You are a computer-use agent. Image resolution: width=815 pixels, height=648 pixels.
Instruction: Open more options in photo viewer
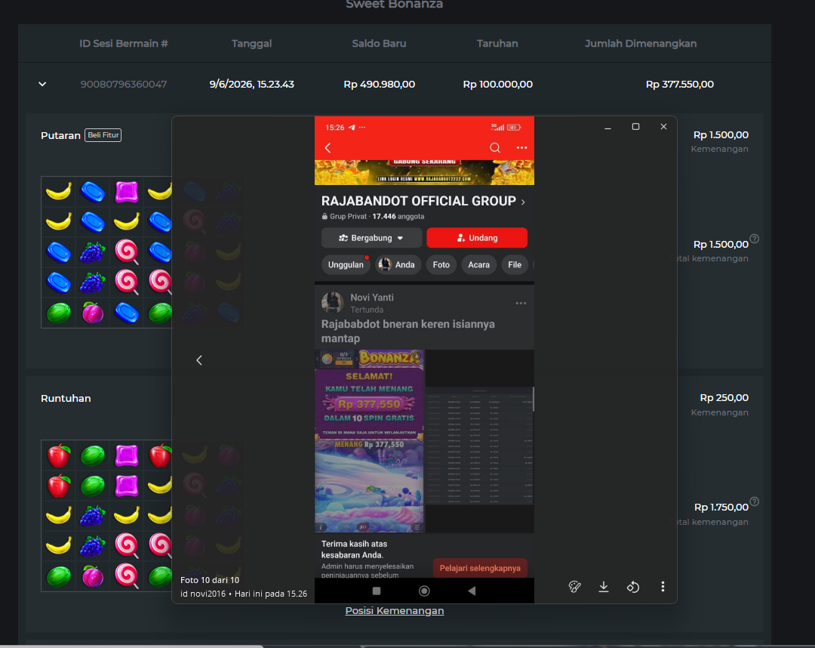[663, 587]
